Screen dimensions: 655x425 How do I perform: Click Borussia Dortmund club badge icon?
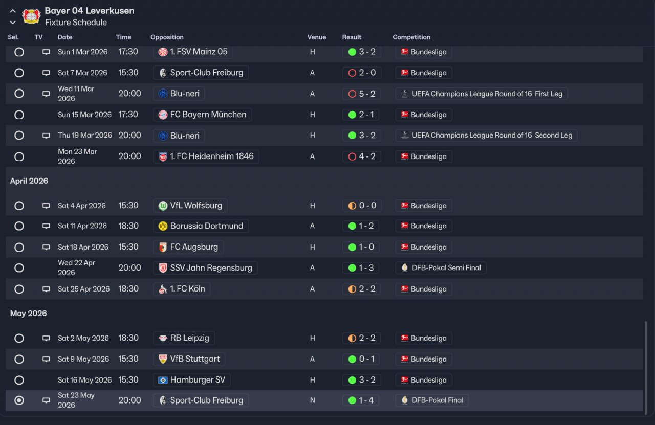point(163,226)
